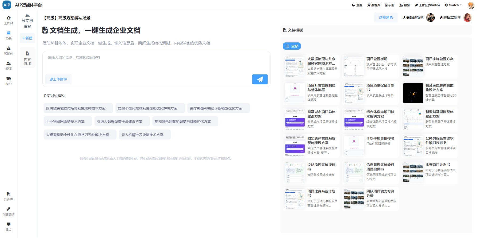Open 智能体 sidebar section
The image size is (477, 238).
[9, 50]
